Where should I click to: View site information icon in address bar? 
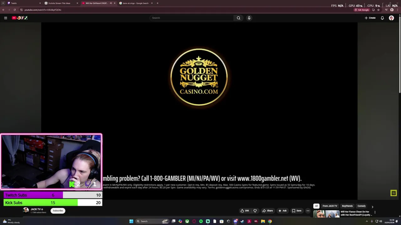pos(21,10)
